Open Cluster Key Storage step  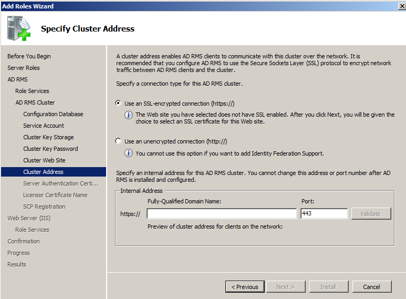(48, 137)
